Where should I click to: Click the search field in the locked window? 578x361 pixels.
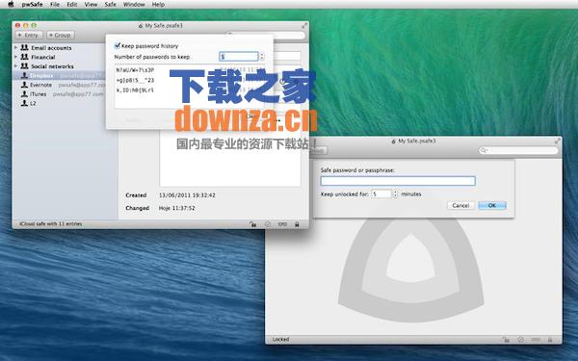click(x=518, y=150)
